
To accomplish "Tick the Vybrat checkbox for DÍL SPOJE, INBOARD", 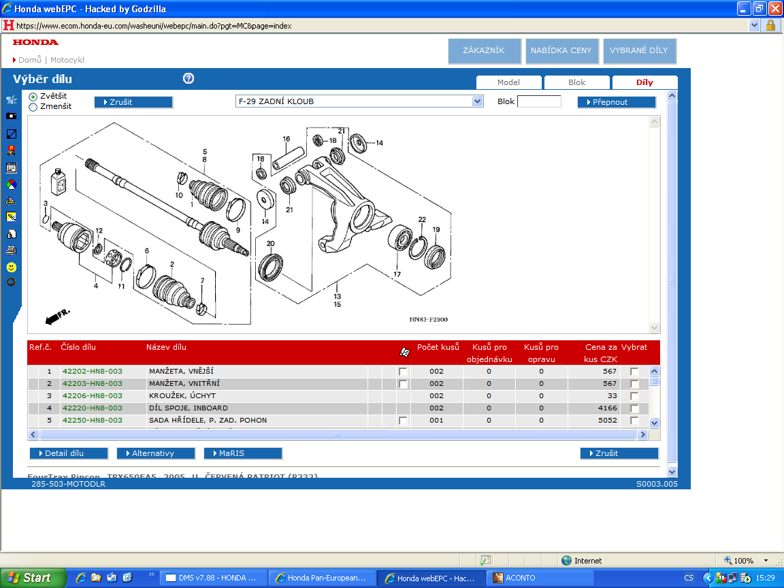I will click(x=634, y=408).
